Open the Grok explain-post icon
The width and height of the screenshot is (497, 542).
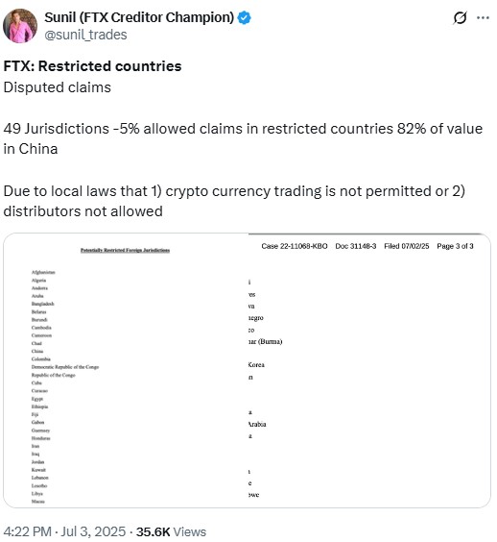460,17
